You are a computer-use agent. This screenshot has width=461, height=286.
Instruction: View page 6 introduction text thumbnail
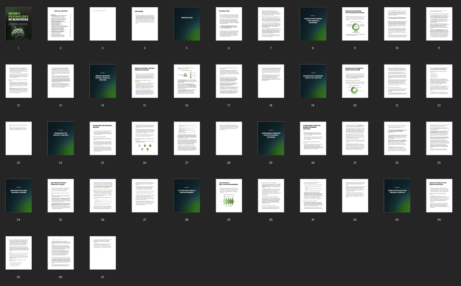click(229, 24)
